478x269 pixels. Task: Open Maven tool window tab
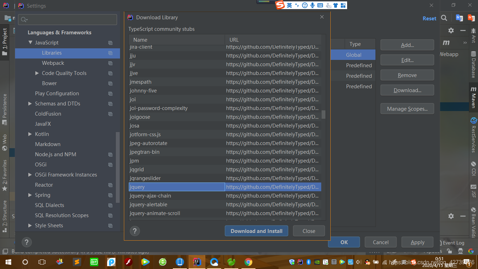coord(473,97)
